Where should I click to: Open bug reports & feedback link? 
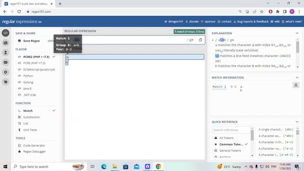coord(251,21)
